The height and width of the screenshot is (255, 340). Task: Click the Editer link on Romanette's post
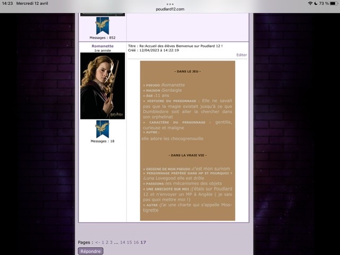coord(242,55)
